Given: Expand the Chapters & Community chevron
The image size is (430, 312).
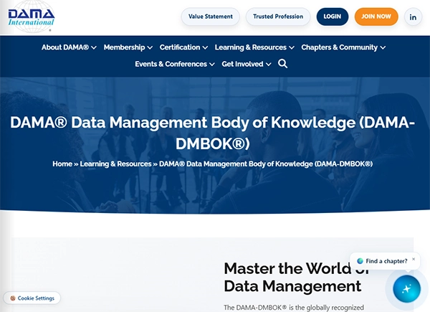Looking at the screenshot, I should point(383,48).
